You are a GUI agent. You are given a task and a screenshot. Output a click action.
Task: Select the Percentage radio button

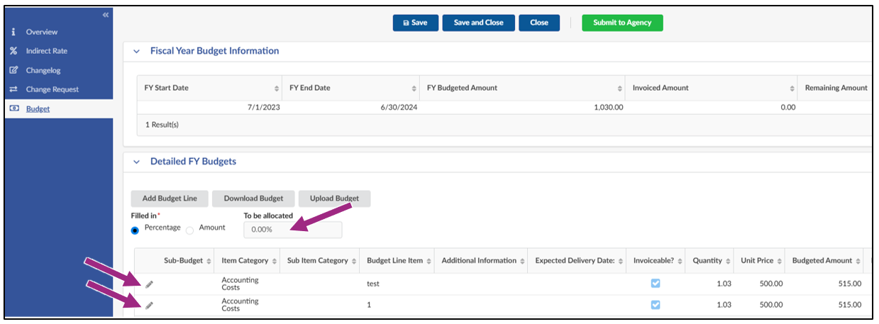pyautogui.click(x=136, y=230)
